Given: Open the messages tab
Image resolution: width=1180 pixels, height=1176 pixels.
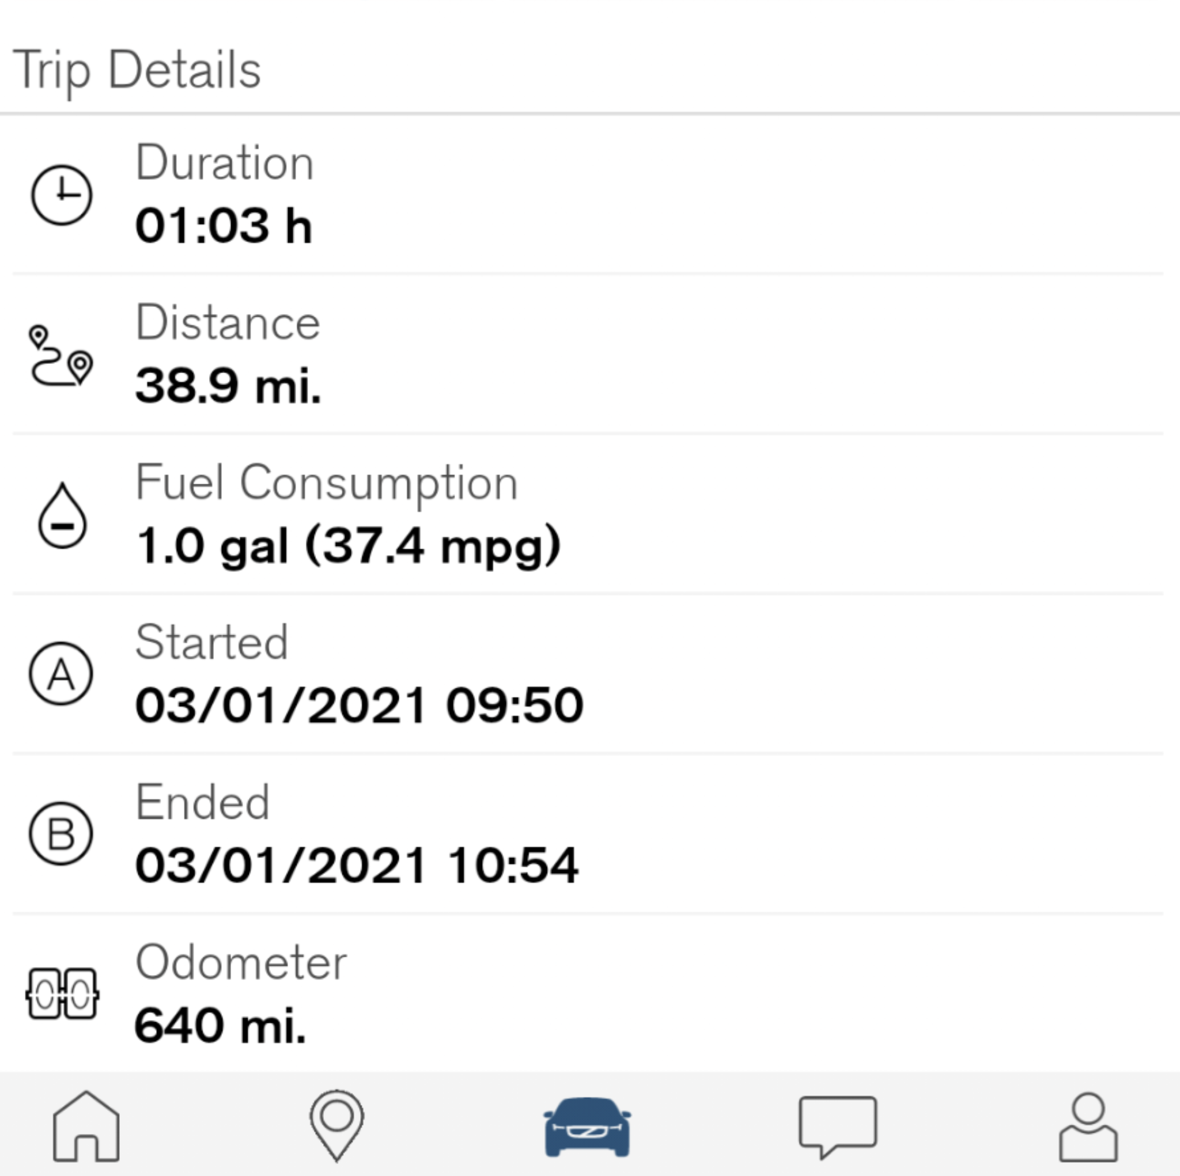Looking at the screenshot, I should [x=837, y=1126].
